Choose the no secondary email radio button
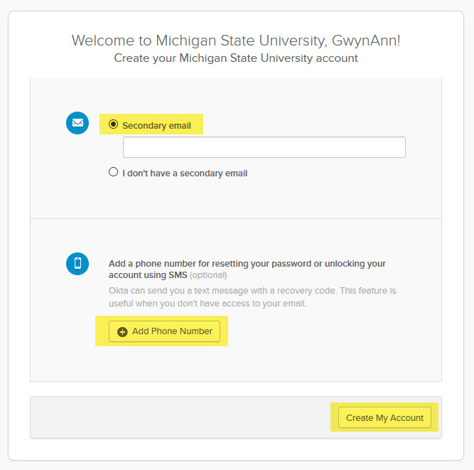 pyautogui.click(x=113, y=172)
